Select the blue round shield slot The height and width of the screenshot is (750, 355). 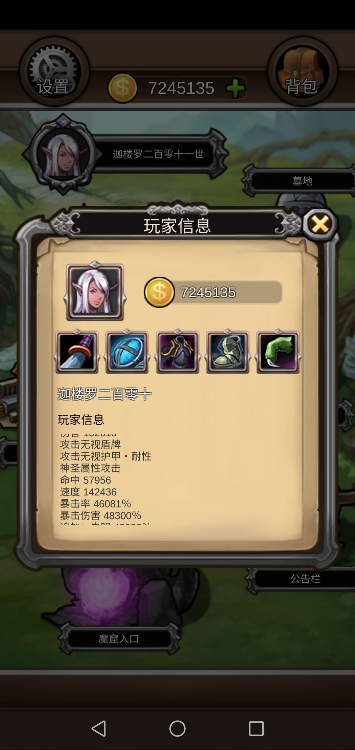click(127, 352)
